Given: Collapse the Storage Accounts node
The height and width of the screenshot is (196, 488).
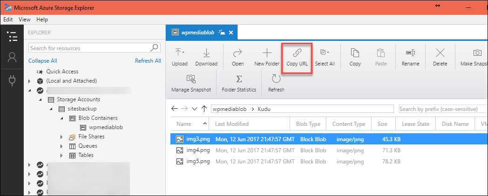Looking at the screenshot, I should [x=40, y=100].
